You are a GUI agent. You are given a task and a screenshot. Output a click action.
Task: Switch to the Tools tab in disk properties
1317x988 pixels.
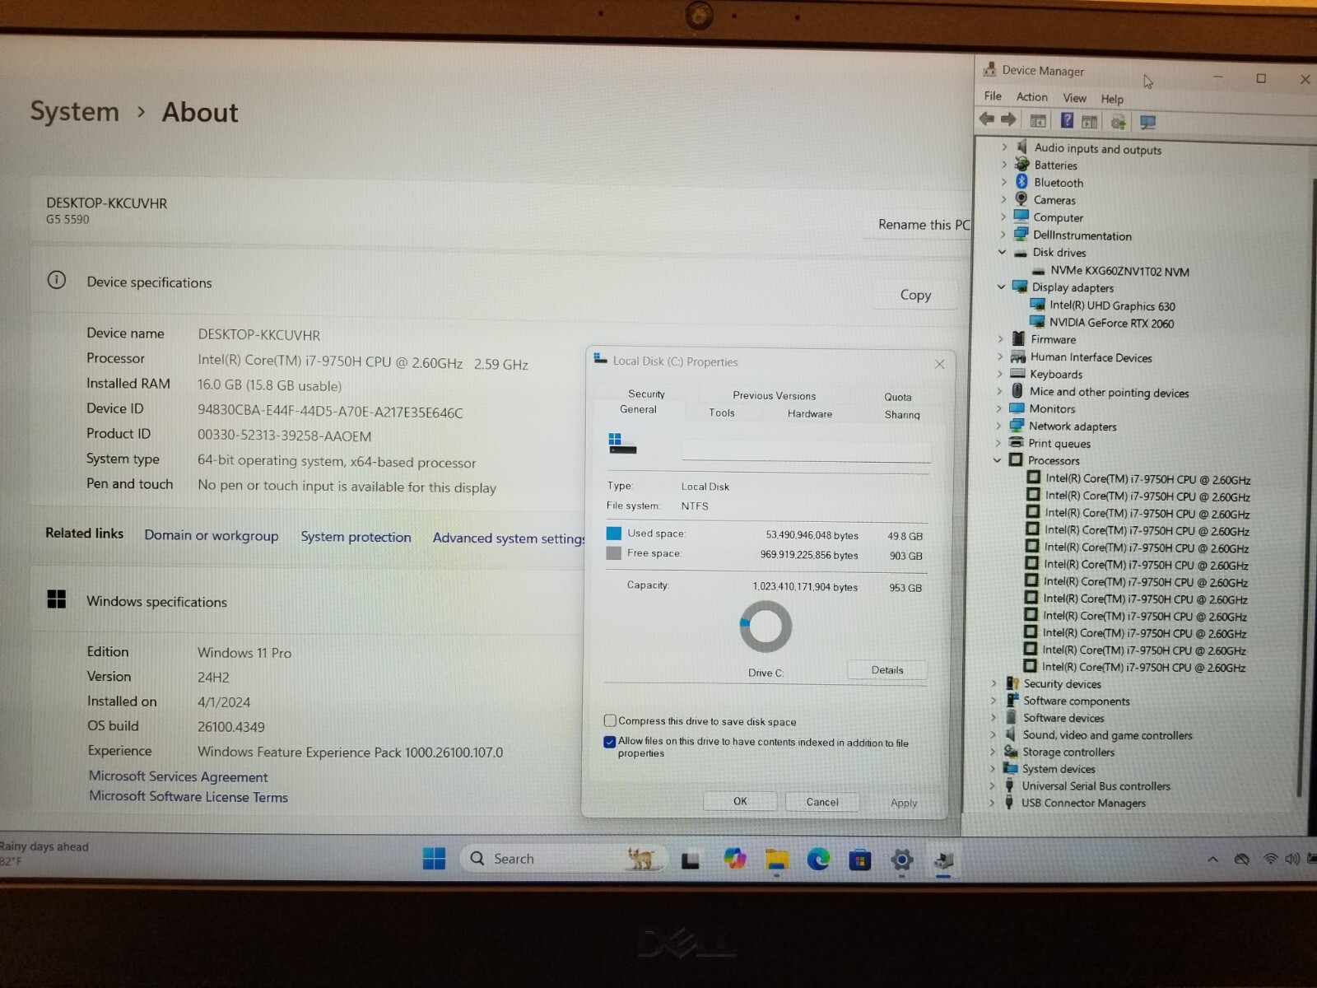722,412
